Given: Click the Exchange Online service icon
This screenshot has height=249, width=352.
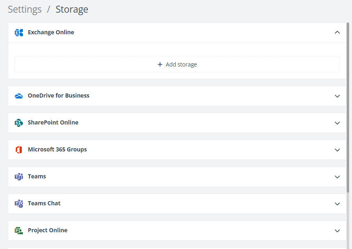Looking at the screenshot, I should click(18, 32).
